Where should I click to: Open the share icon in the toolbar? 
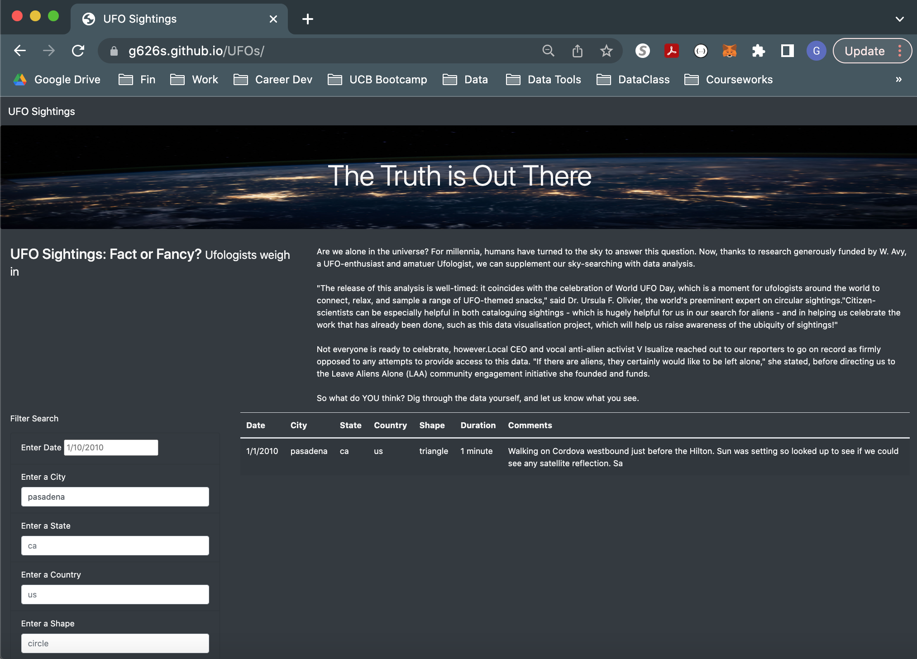click(x=577, y=51)
